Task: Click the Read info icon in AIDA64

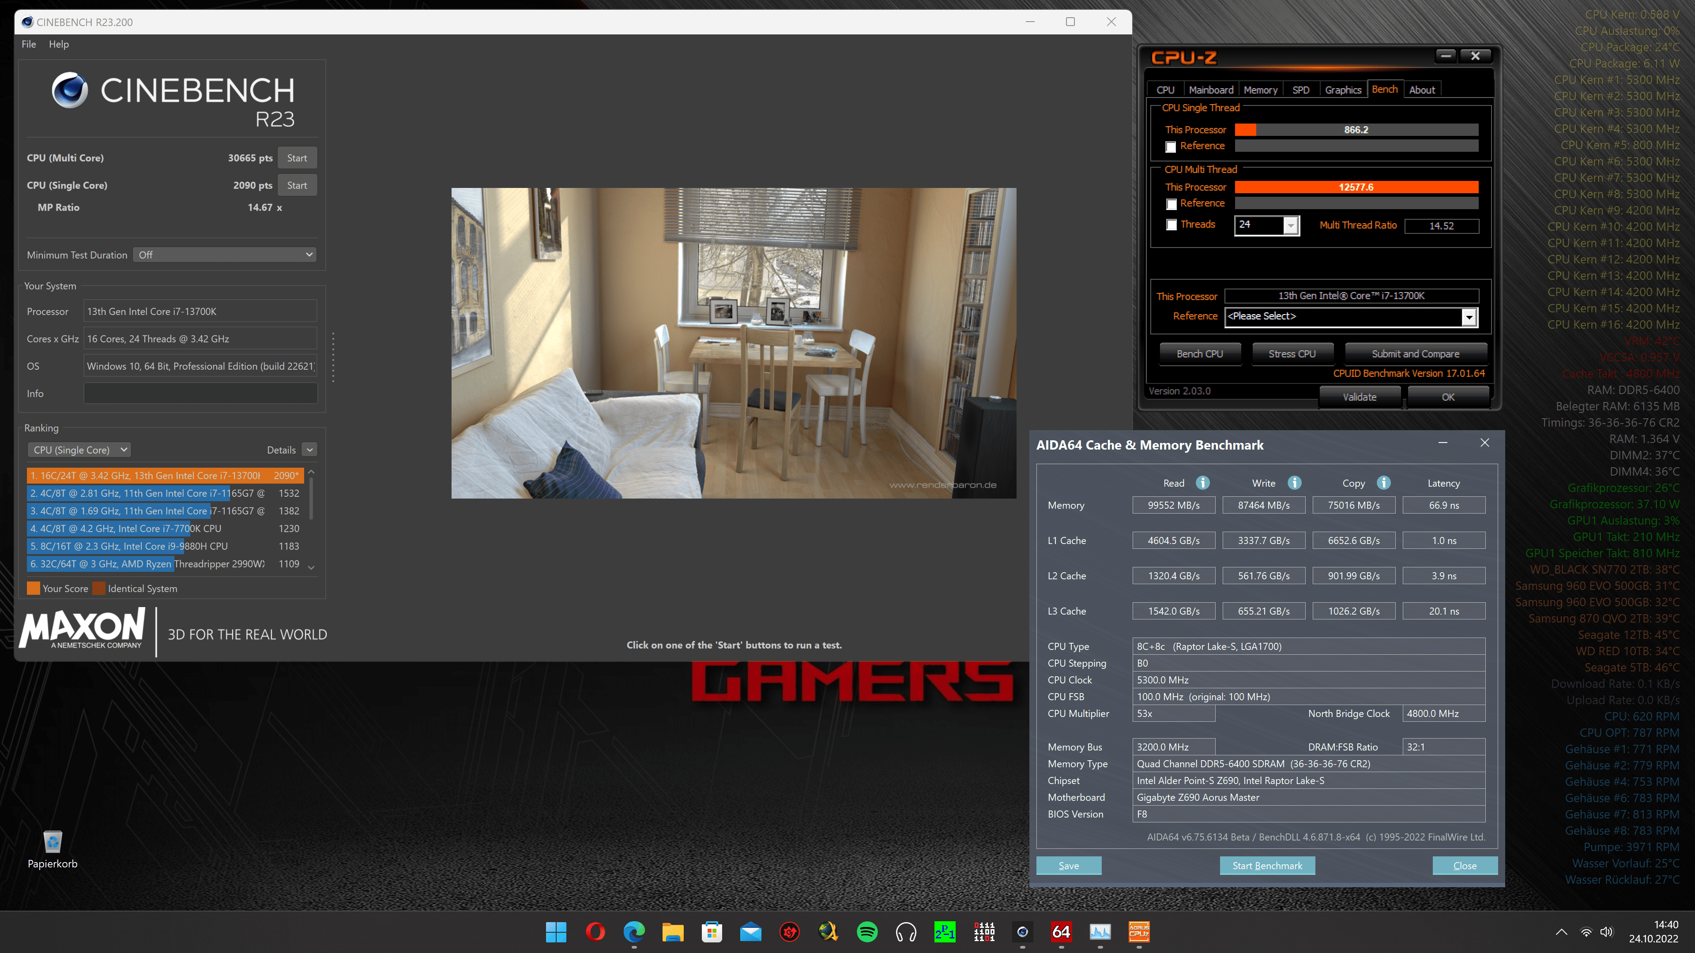Action: [x=1203, y=483]
